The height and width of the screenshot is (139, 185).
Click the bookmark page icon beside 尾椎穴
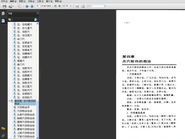point(15,61)
